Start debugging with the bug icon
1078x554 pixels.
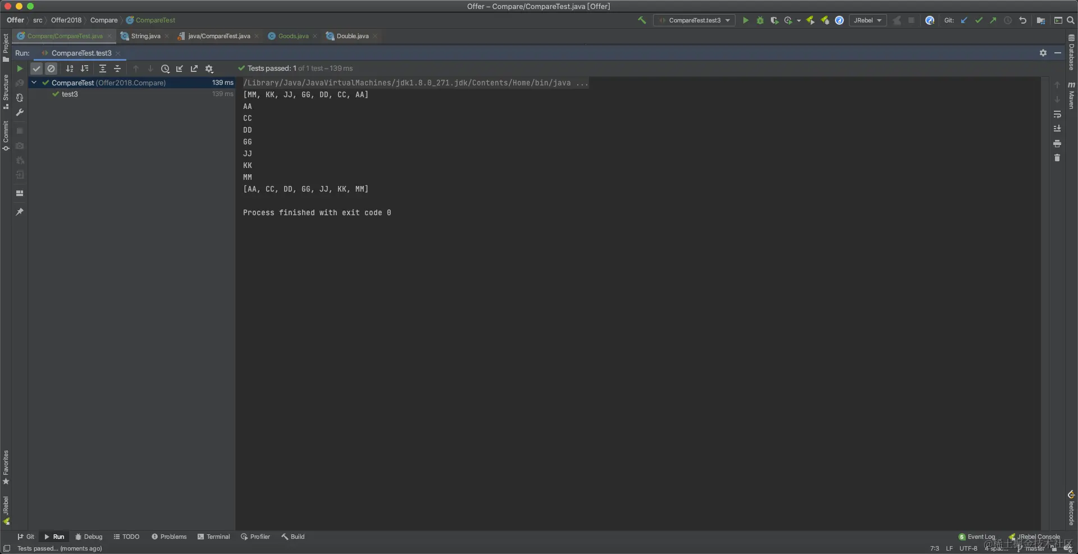[760, 20]
